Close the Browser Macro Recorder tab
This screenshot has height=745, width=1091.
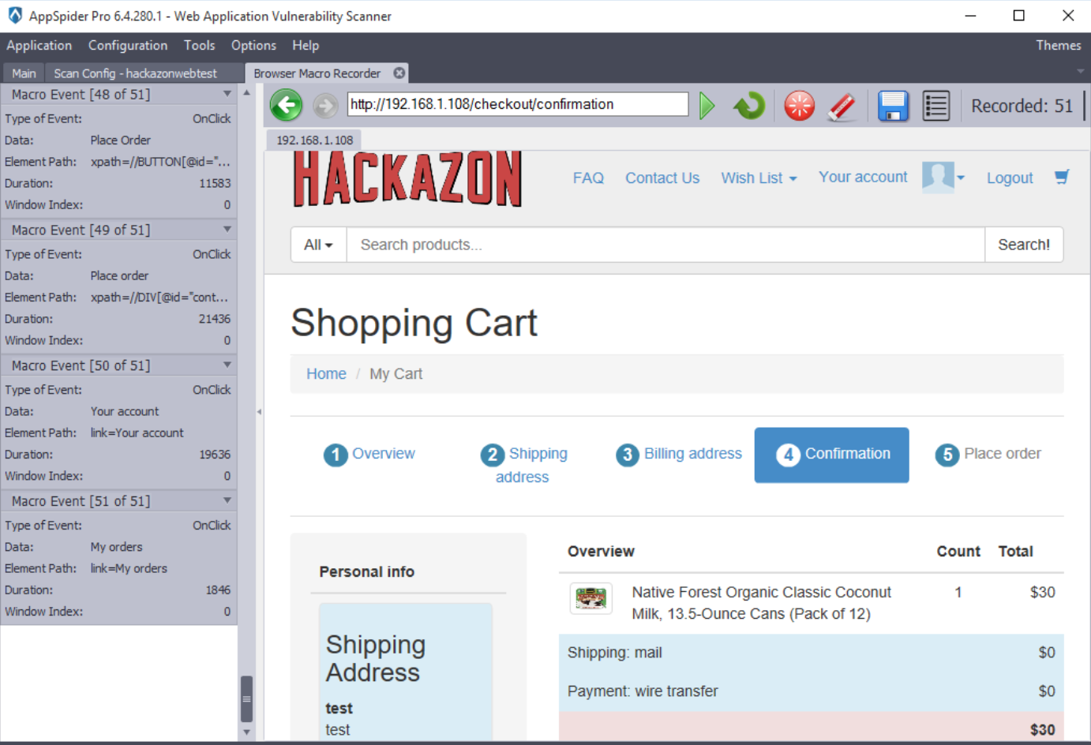pos(399,73)
